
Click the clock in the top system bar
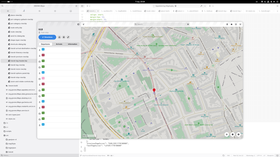pyautogui.click(x=140, y=2)
